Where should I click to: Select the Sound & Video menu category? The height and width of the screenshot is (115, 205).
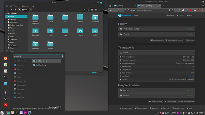20,81
